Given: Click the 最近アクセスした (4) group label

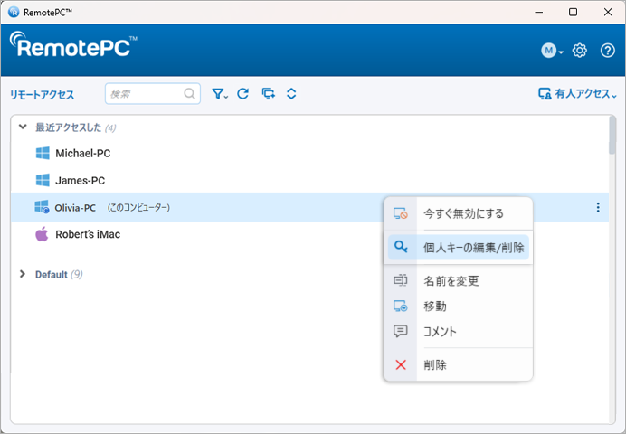Looking at the screenshot, I should [x=76, y=127].
